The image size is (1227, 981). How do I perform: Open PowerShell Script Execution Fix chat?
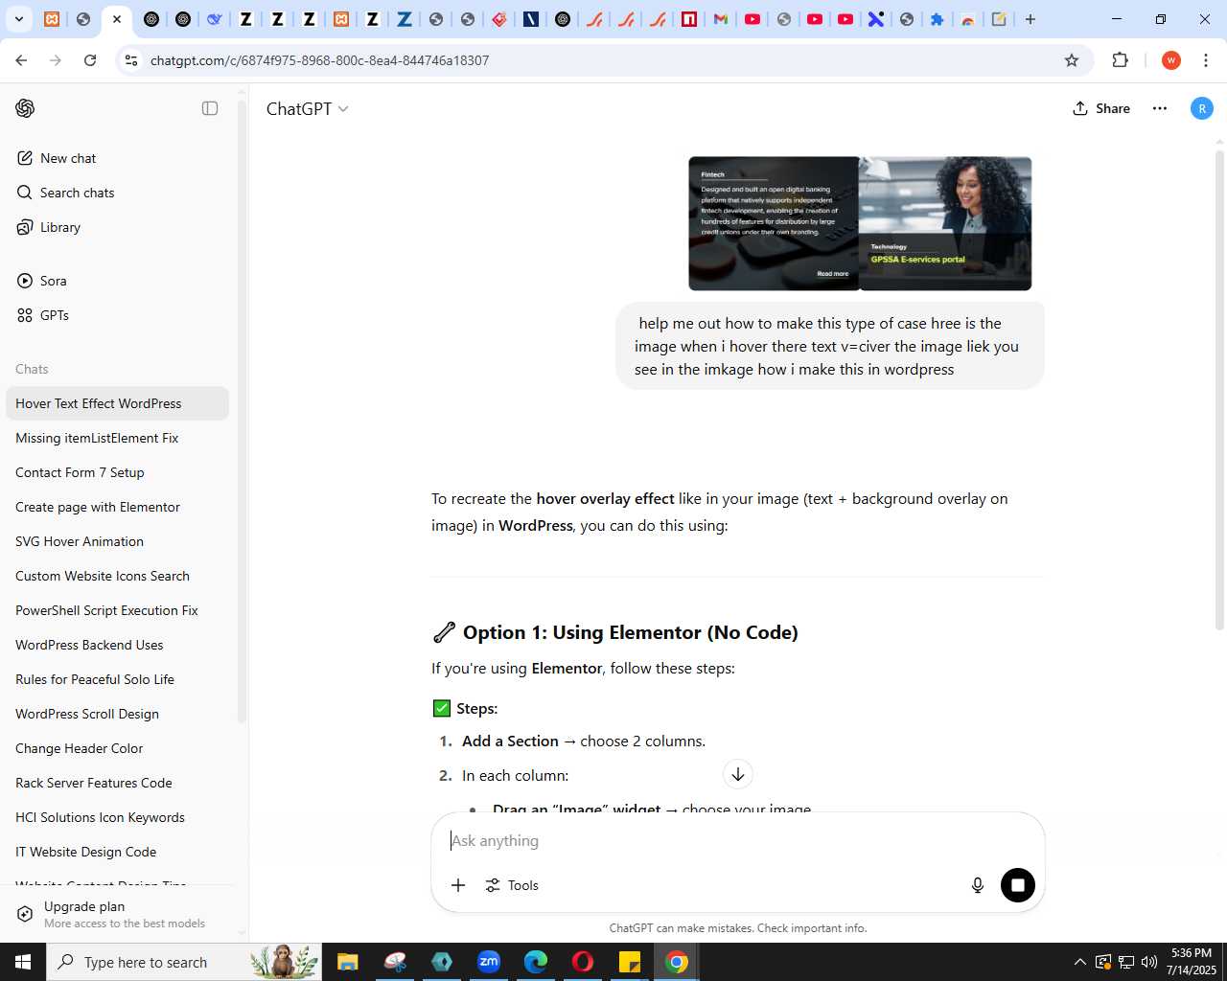[117, 610]
